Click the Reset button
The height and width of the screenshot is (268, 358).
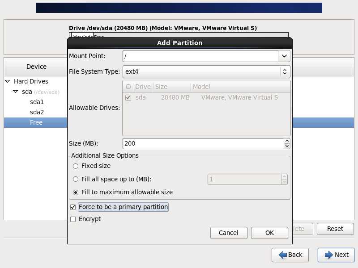[x=335, y=229]
